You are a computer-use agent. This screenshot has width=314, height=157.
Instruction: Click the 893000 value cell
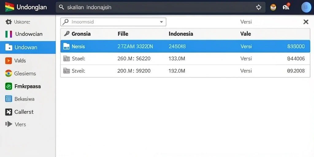coord(296,47)
